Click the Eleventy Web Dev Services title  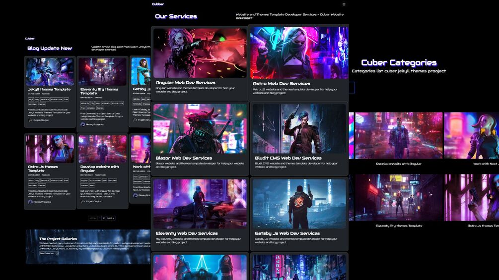(187, 233)
